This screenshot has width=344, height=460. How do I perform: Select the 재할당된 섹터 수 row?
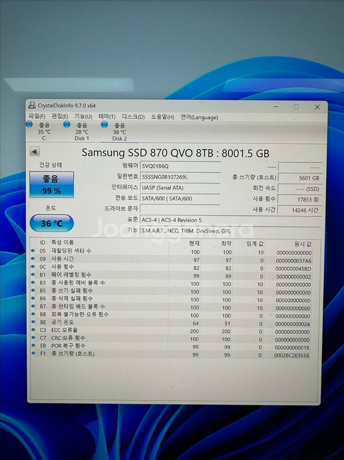(171, 251)
